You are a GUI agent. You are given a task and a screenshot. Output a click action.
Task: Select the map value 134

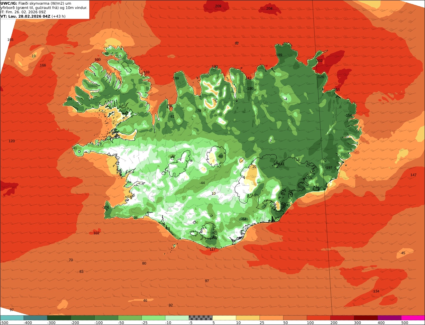coord(376,291)
